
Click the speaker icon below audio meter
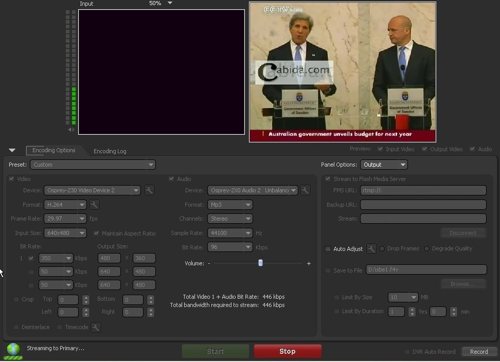click(71, 130)
